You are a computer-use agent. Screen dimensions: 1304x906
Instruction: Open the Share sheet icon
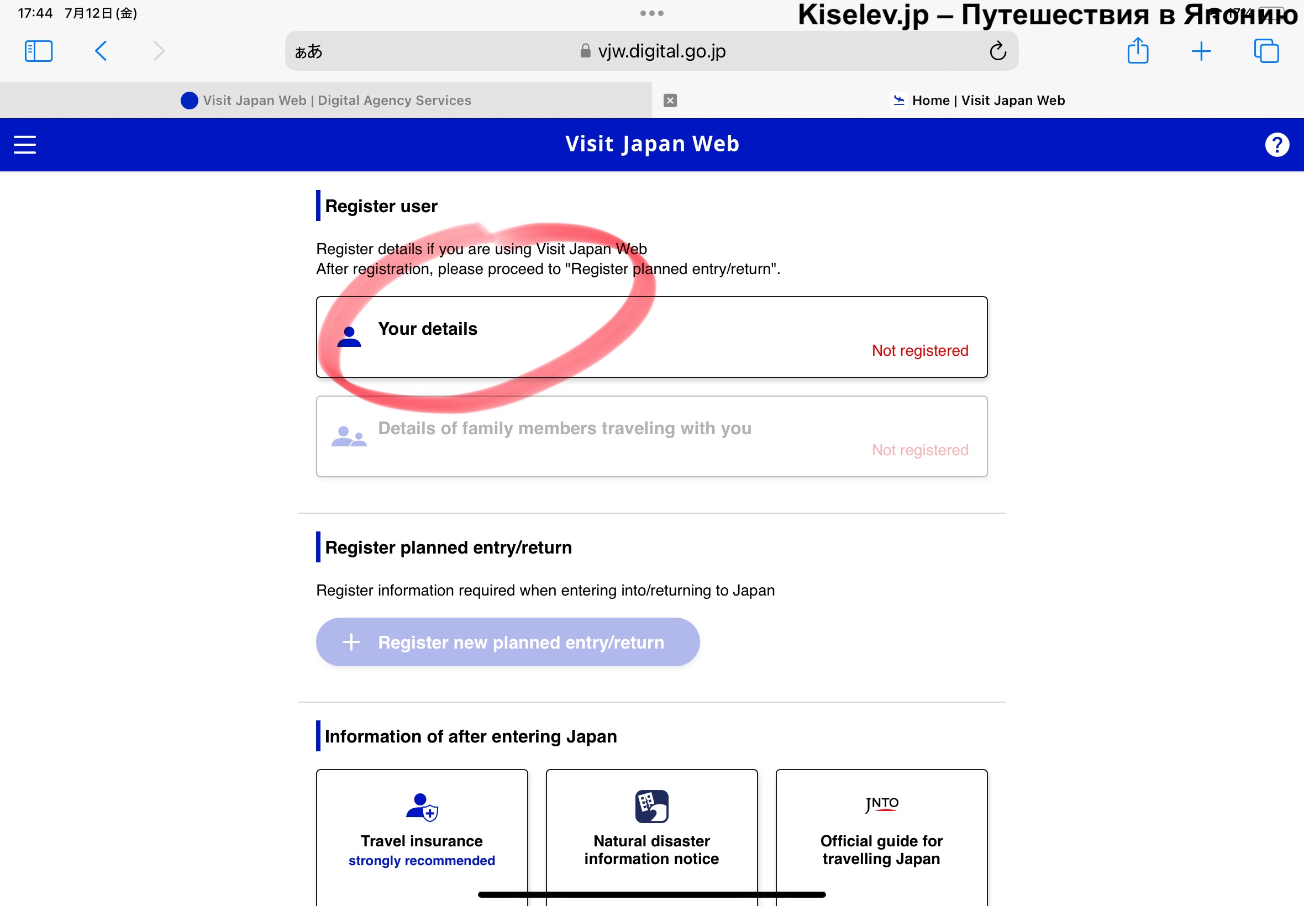1137,51
